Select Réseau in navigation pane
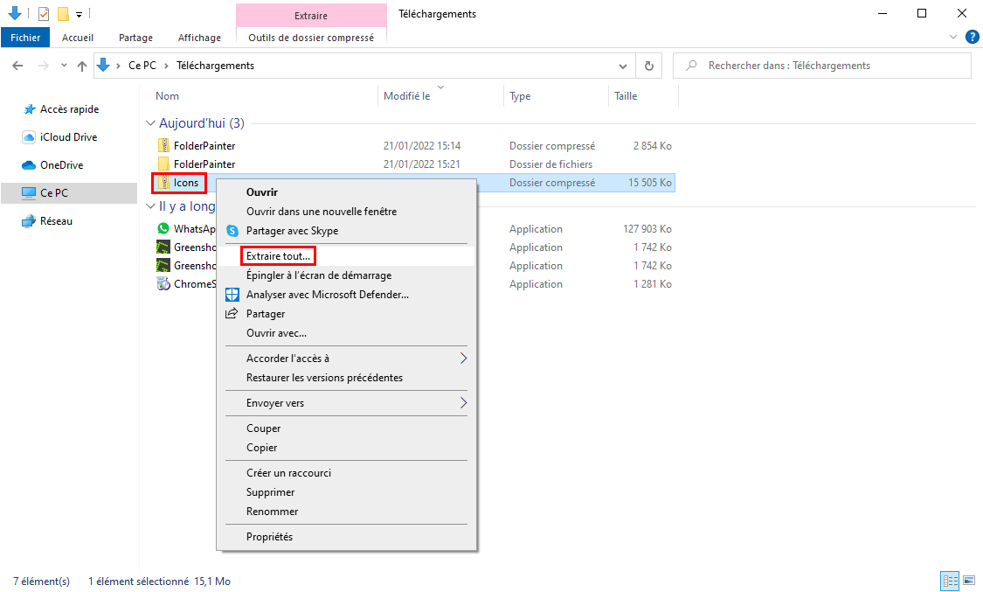The image size is (983, 592). 56,220
